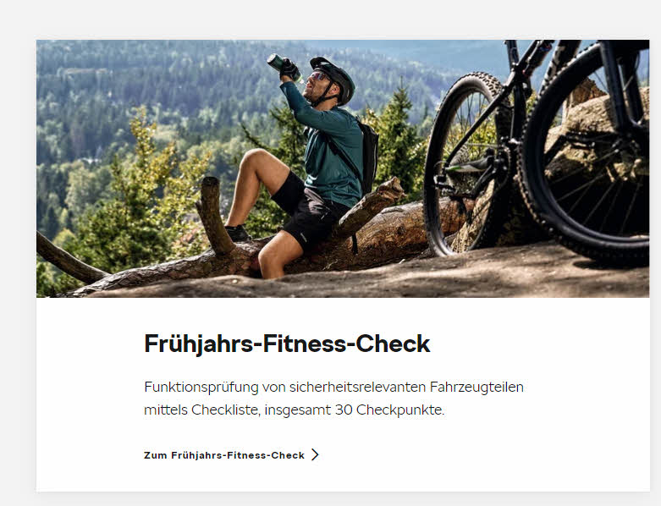
Task: Click the upright branch stump on log
Action: (x=214, y=214)
